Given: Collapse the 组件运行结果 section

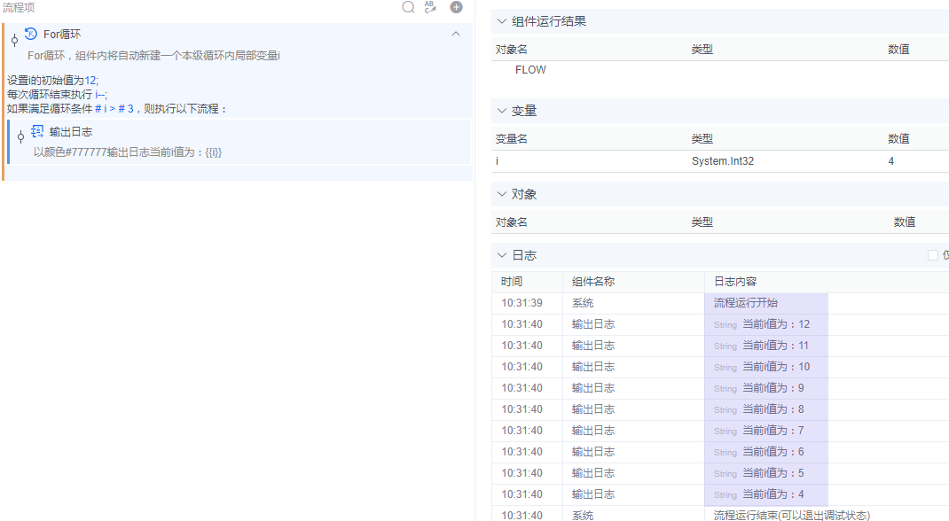Looking at the screenshot, I should coord(500,20).
